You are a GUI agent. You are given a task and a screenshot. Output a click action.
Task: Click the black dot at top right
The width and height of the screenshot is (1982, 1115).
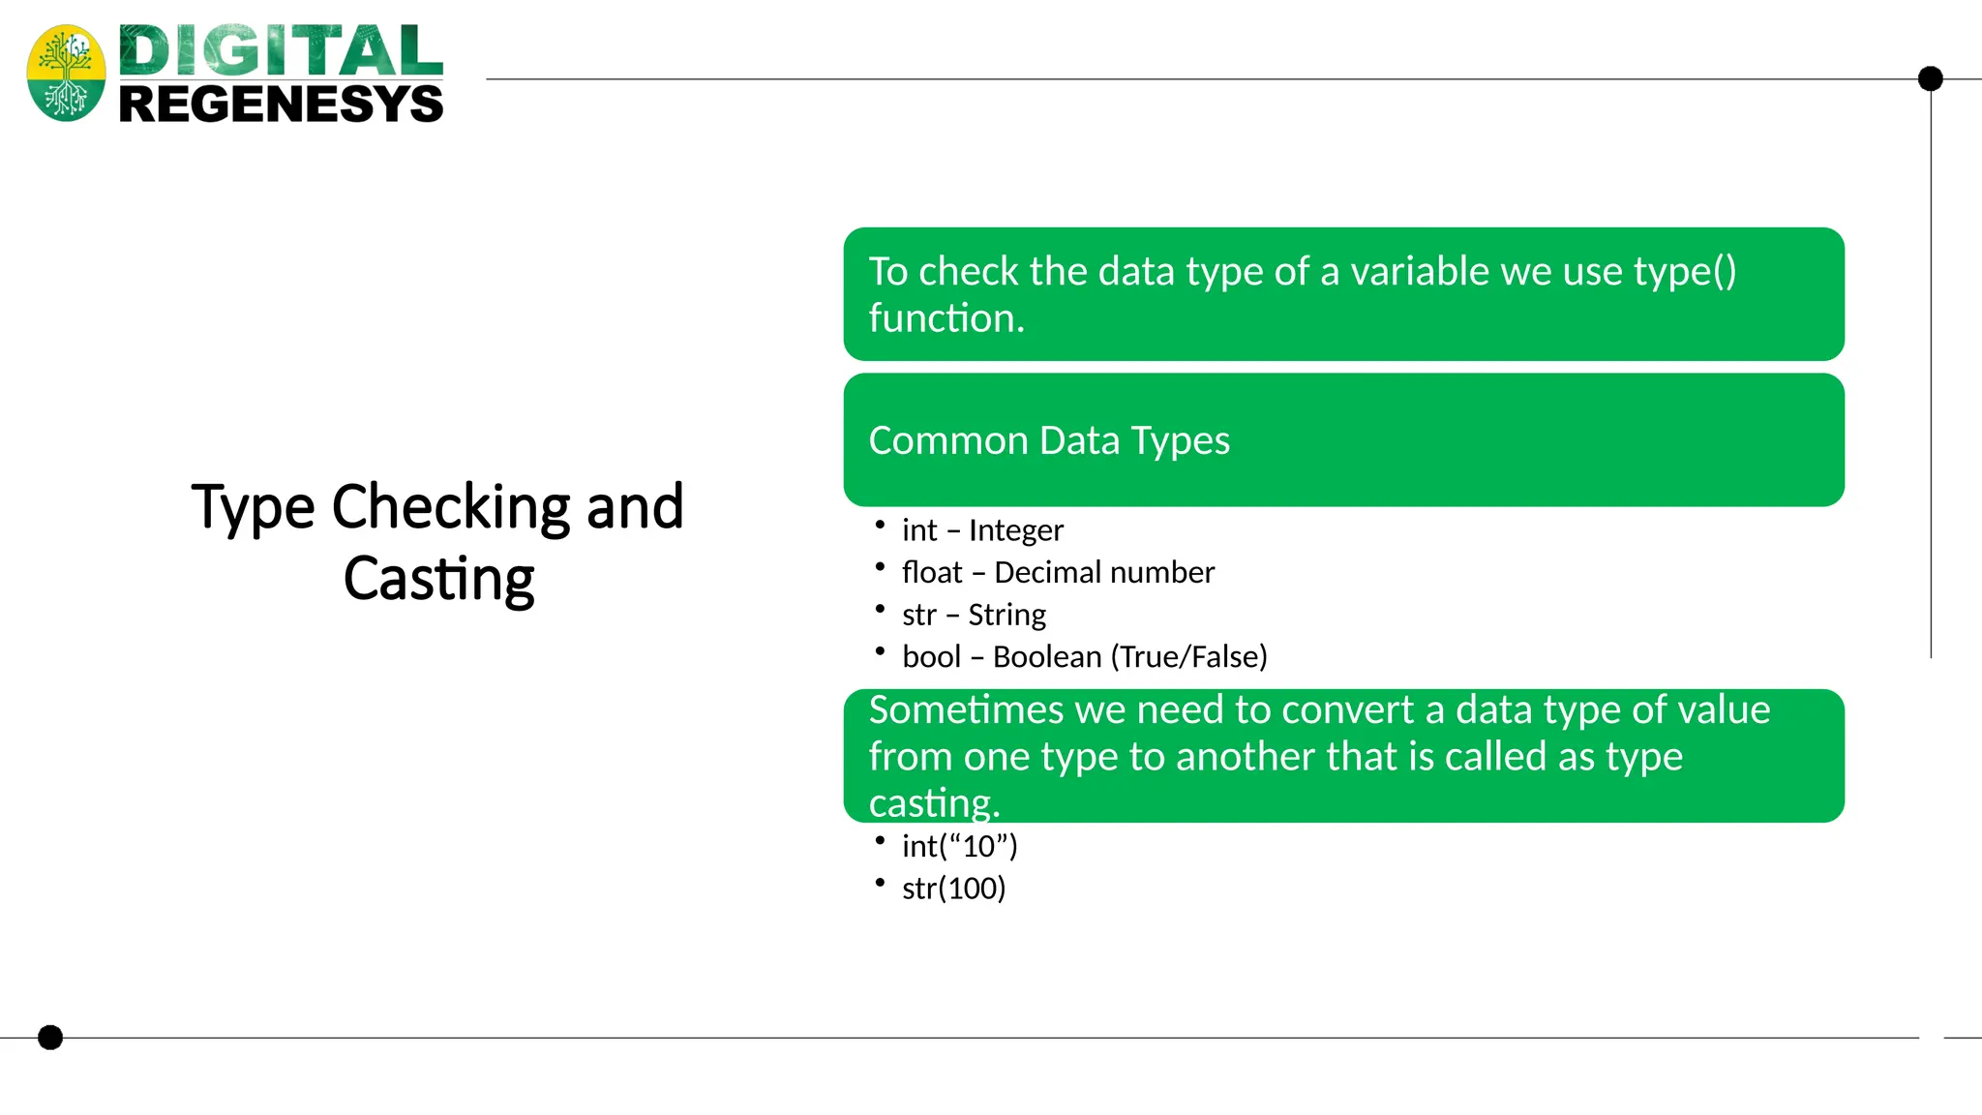point(1930,78)
